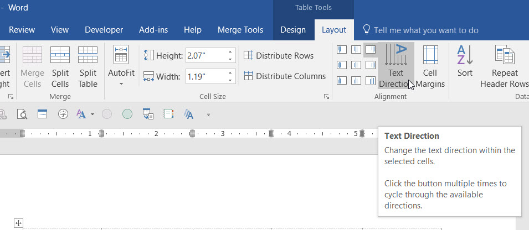
Task: Open Customize Quick Access Toolbar dropdown
Action: (x=209, y=114)
